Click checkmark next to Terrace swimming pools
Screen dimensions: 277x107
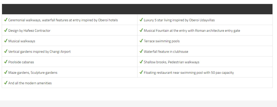(141, 41)
